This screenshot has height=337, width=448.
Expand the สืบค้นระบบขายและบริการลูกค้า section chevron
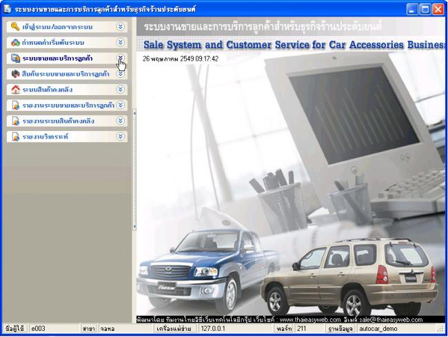click(x=121, y=74)
